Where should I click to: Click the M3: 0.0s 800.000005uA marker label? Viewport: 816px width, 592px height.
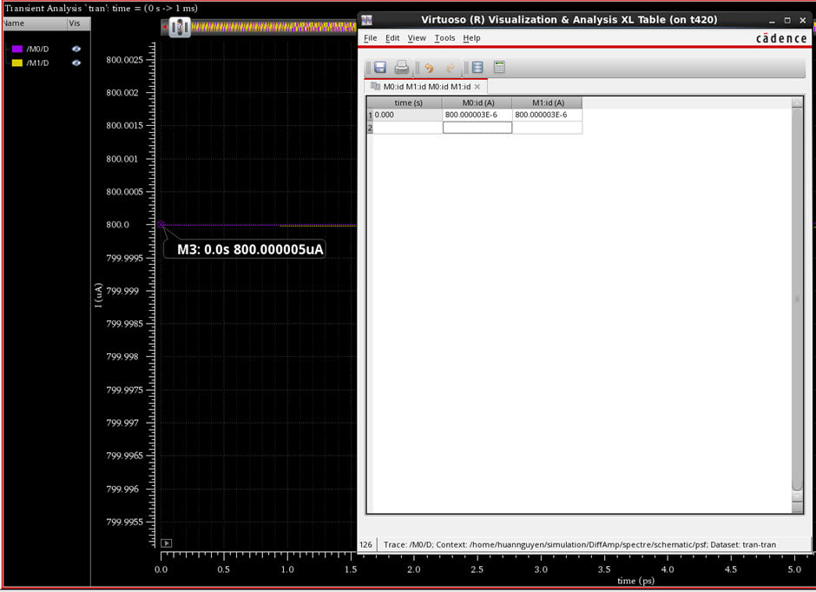click(245, 249)
